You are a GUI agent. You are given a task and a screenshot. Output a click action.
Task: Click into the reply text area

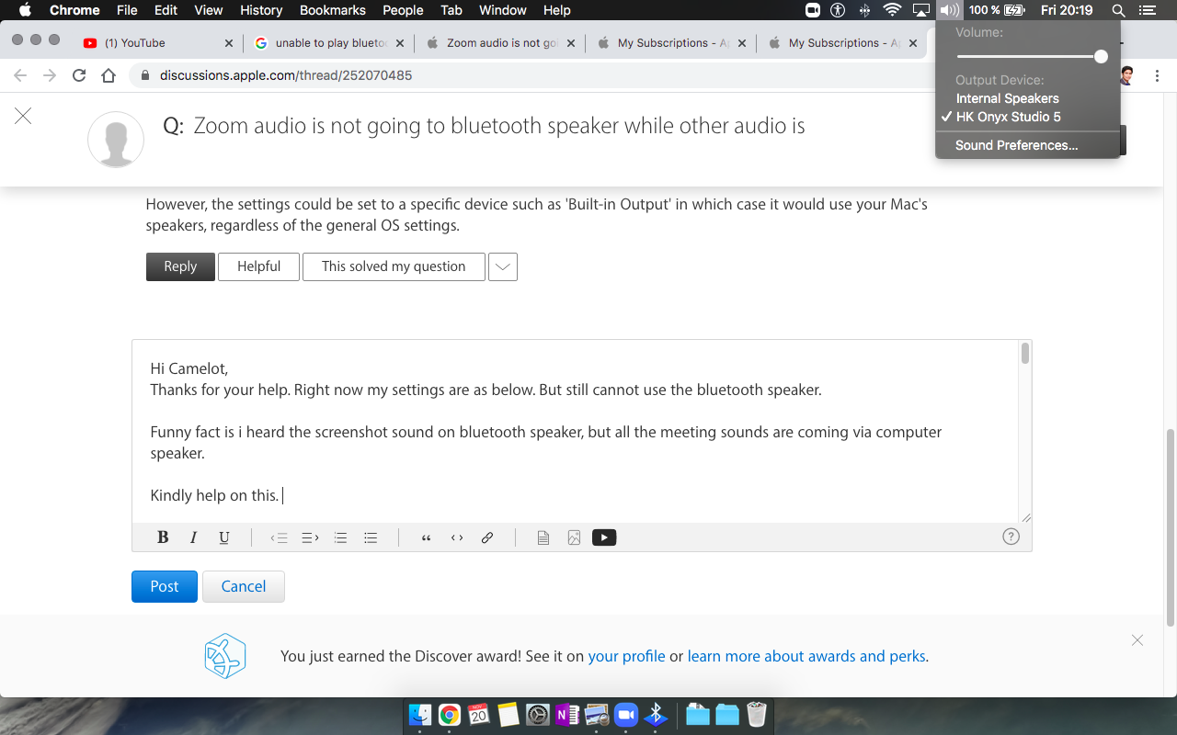click(x=576, y=431)
